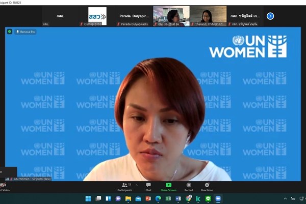Screen dimensions: 306x204
Task: Select the Thailand OSMEP participant video tile
Action: [208, 16]
